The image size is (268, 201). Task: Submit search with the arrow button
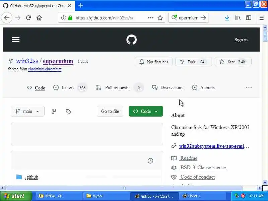(x=203, y=18)
